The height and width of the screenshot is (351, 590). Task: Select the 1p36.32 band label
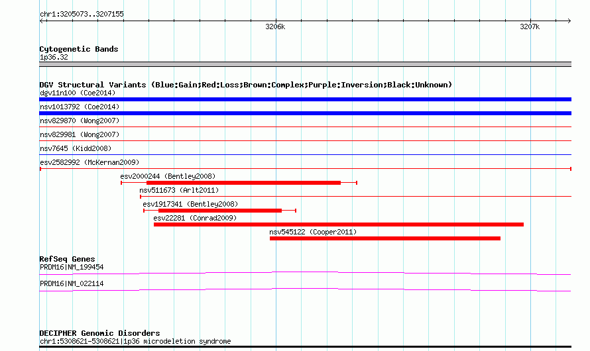click(x=54, y=57)
